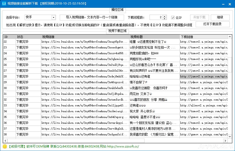Select video link ending 3xszv4s658
Screen dimensions: 235x151
point(84,53)
